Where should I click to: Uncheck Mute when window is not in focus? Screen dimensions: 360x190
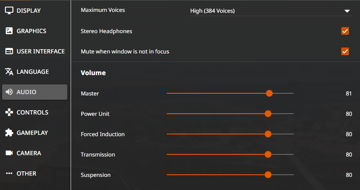click(345, 51)
